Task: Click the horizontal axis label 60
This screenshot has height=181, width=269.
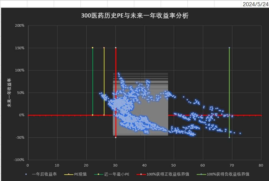Action: pos(203,165)
